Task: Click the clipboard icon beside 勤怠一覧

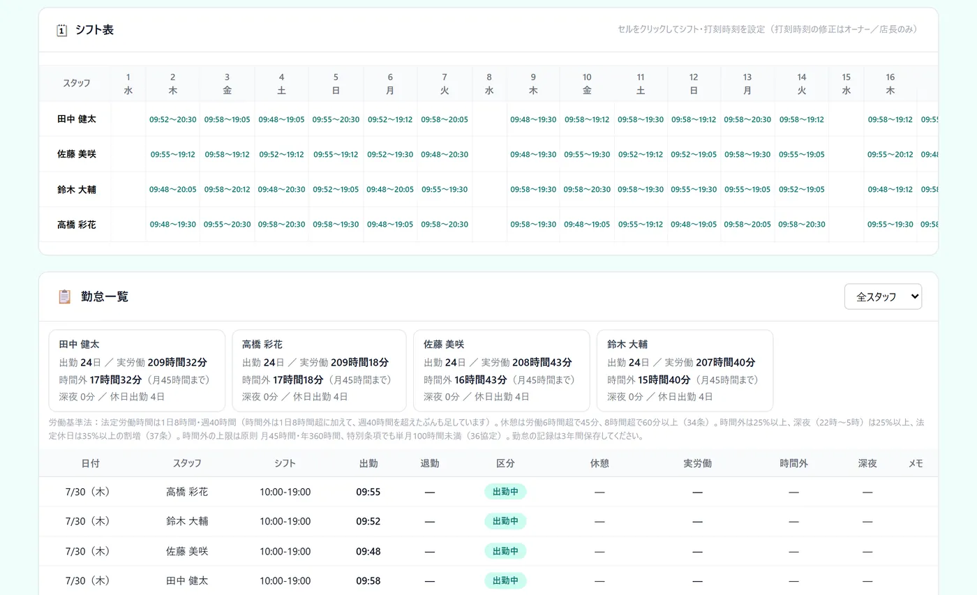Action: coord(64,296)
